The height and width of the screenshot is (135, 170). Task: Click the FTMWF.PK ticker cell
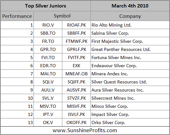pyautogui.click(x=76, y=41)
